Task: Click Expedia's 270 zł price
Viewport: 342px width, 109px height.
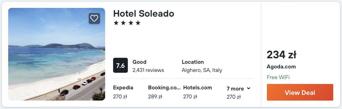Action: click(x=120, y=96)
